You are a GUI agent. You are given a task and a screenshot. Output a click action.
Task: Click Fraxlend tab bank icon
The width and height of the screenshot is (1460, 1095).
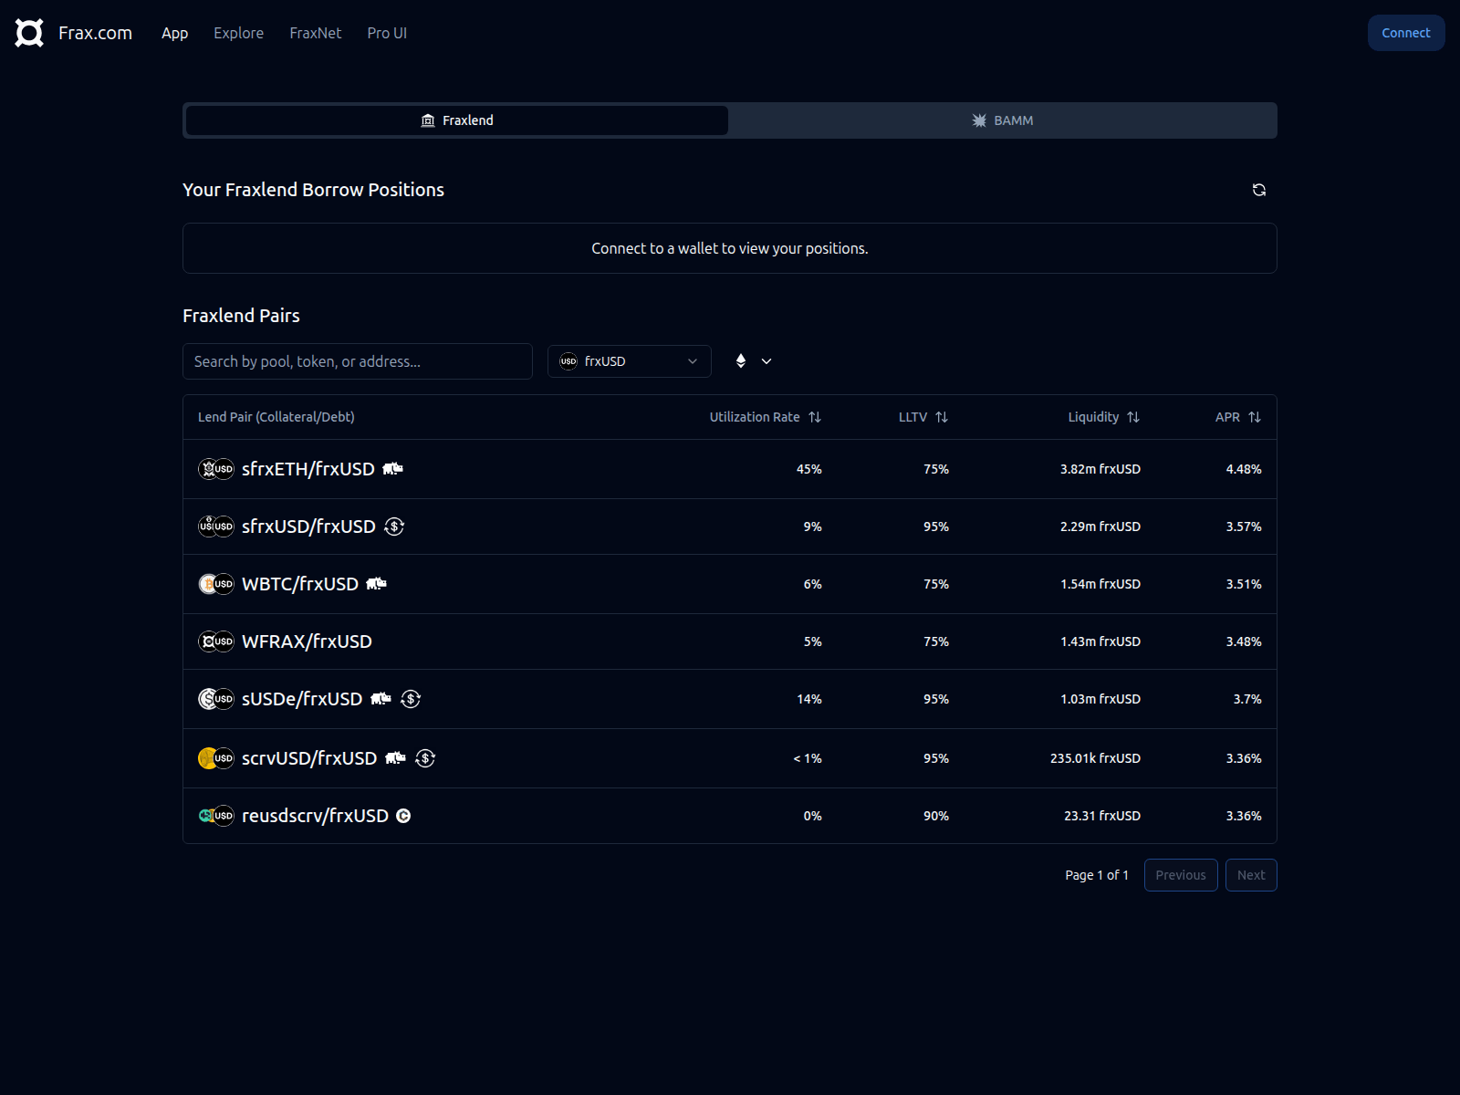click(x=428, y=120)
